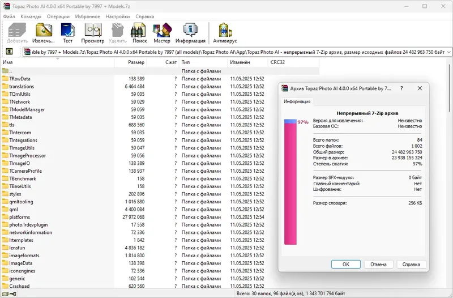Open the Справка menu
Screen dimensions: 453x298
click(145, 16)
